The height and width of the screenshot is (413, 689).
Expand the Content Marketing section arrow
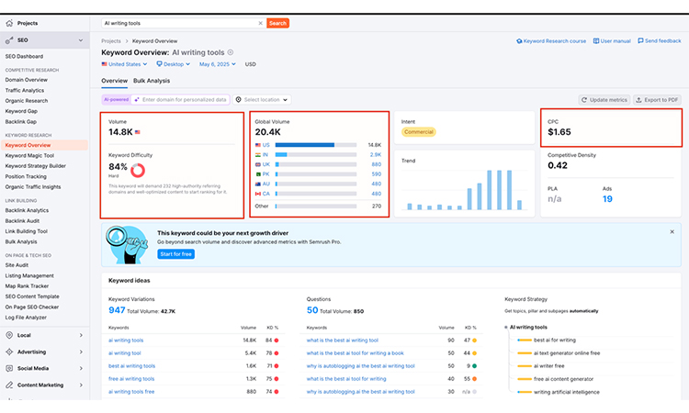(x=81, y=385)
